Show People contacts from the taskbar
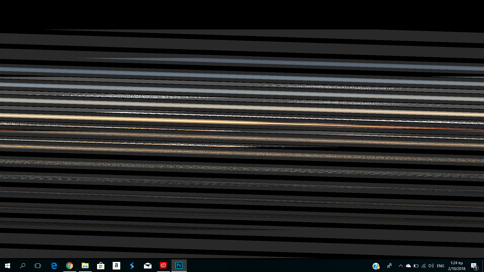484x272 pixels. (x=389, y=266)
